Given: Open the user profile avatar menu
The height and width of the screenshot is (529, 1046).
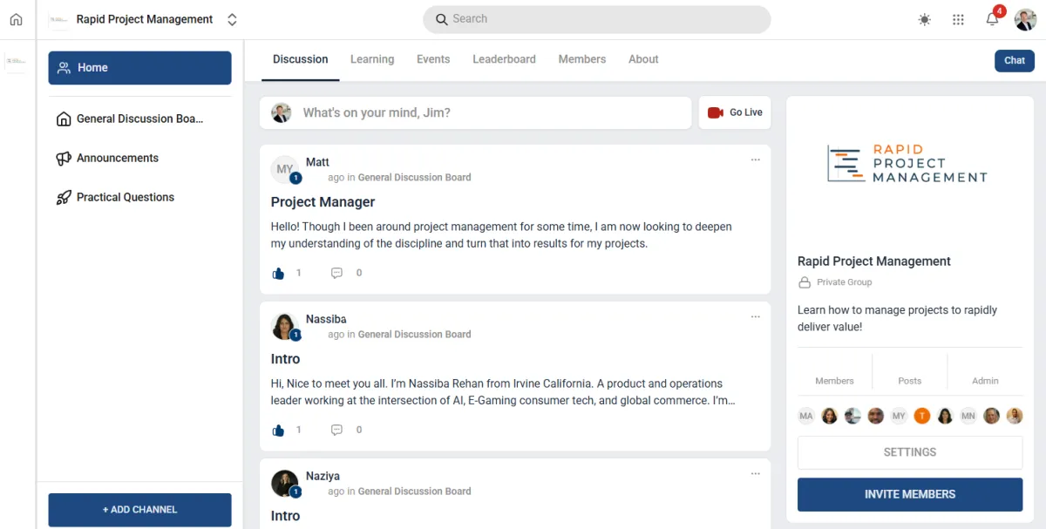Looking at the screenshot, I should 1025,19.
